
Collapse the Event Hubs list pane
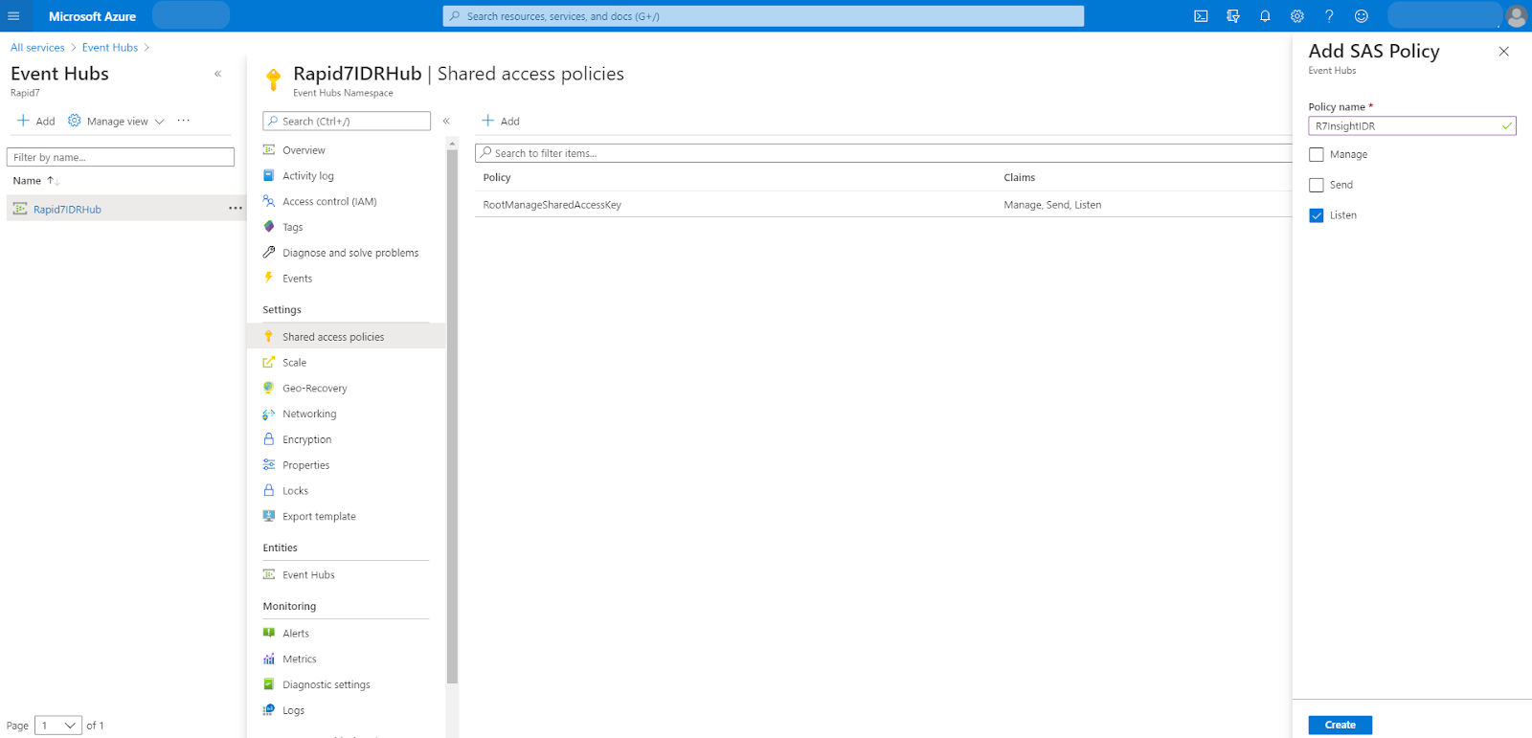pos(218,74)
